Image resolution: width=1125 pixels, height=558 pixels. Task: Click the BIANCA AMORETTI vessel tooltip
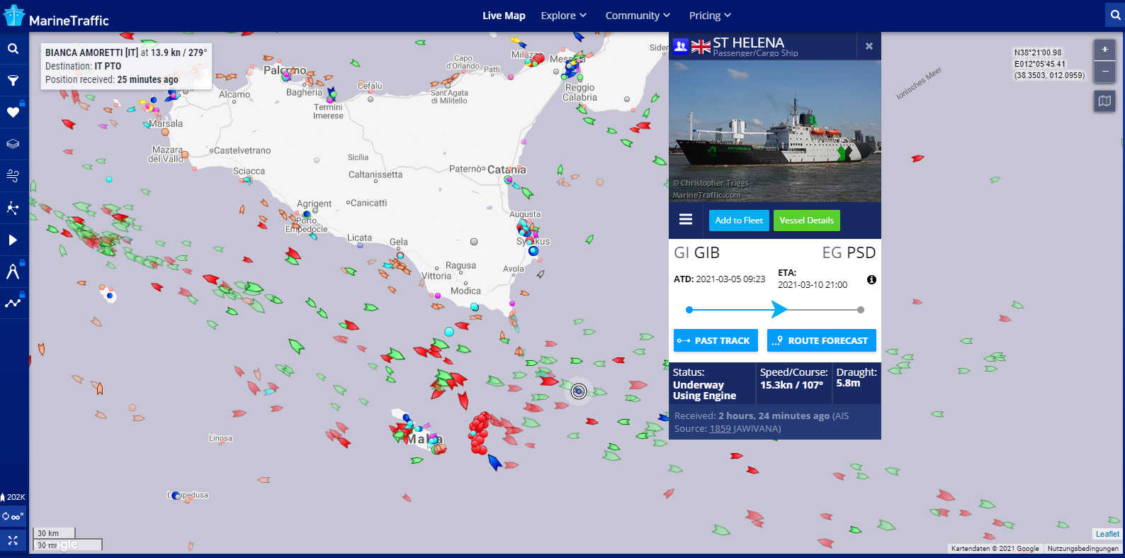[x=126, y=66]
